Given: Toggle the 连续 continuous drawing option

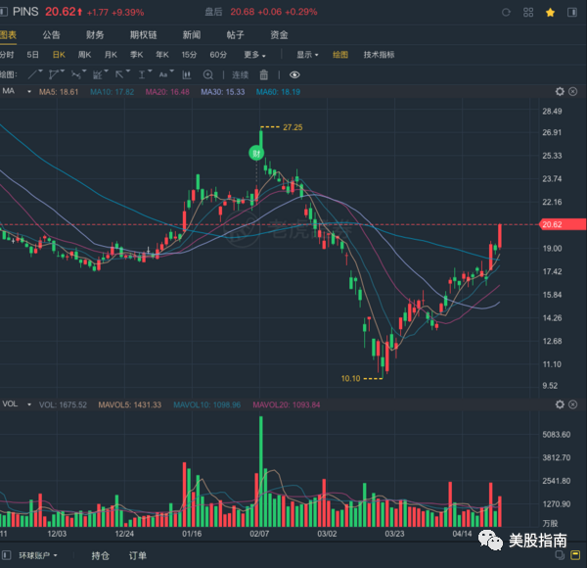Looking at the screenshot, I should [x=241, y=74].
